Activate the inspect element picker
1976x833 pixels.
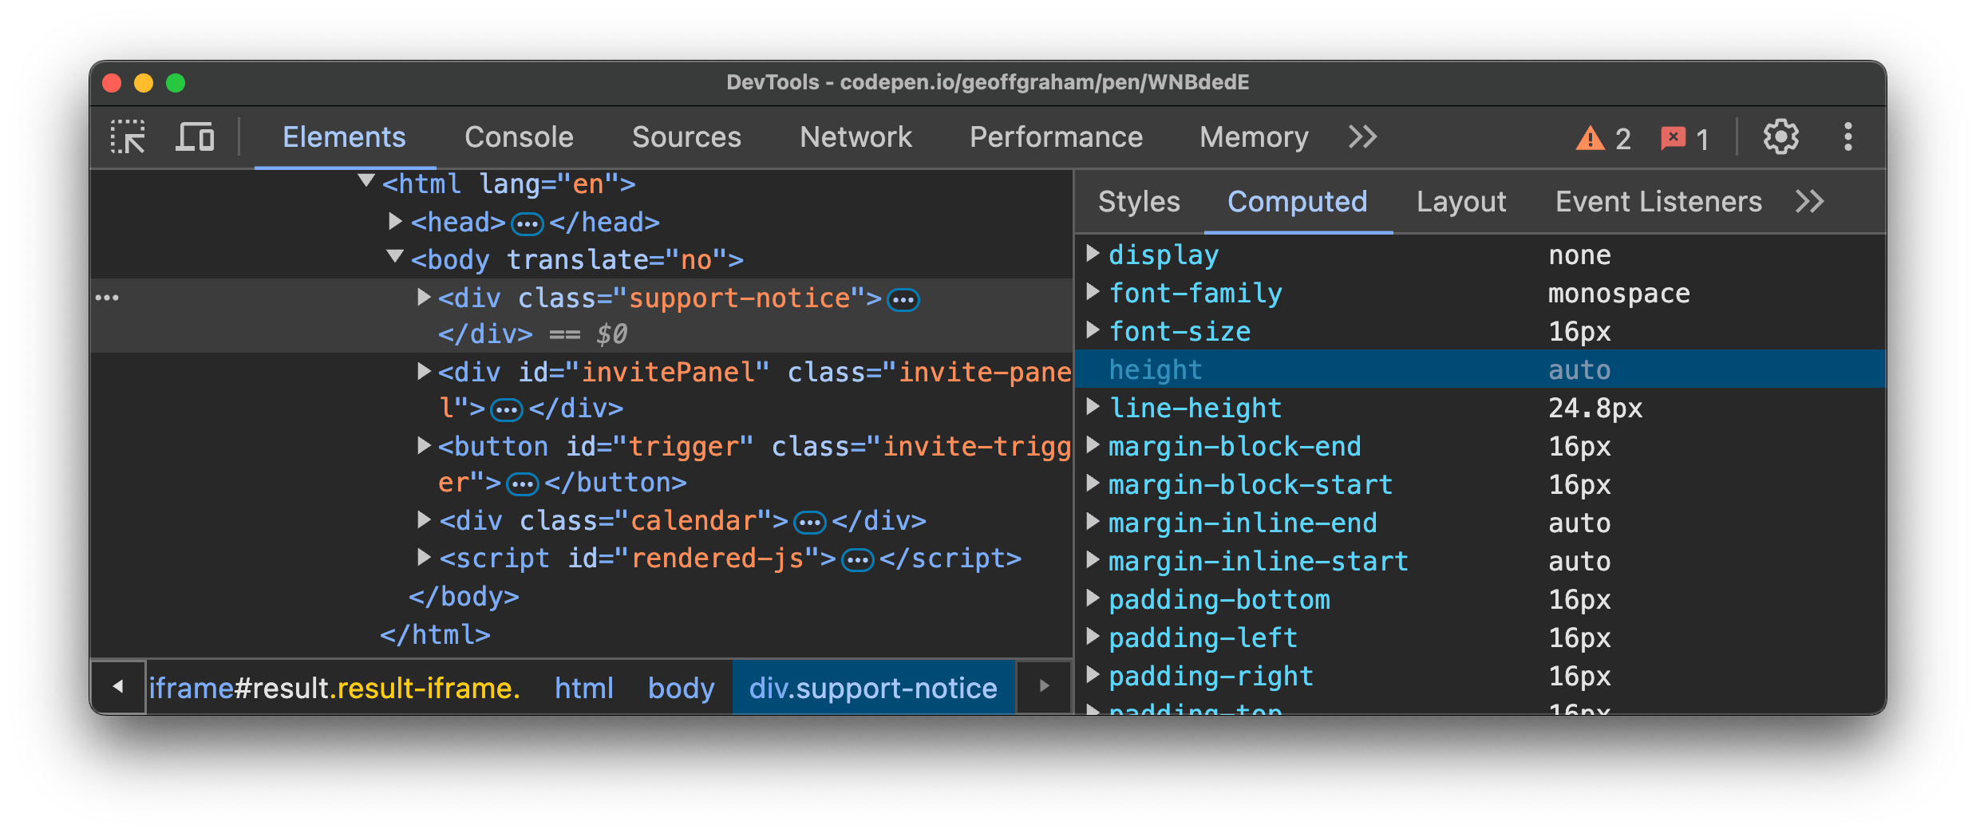click(x=128, y=136)
